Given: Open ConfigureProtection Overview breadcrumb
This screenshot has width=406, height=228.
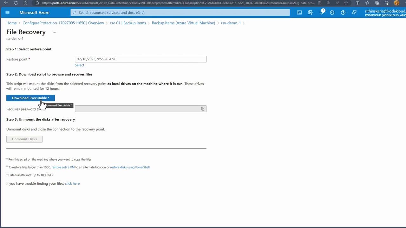Looking at the screenshot, I should coord(63,23).
